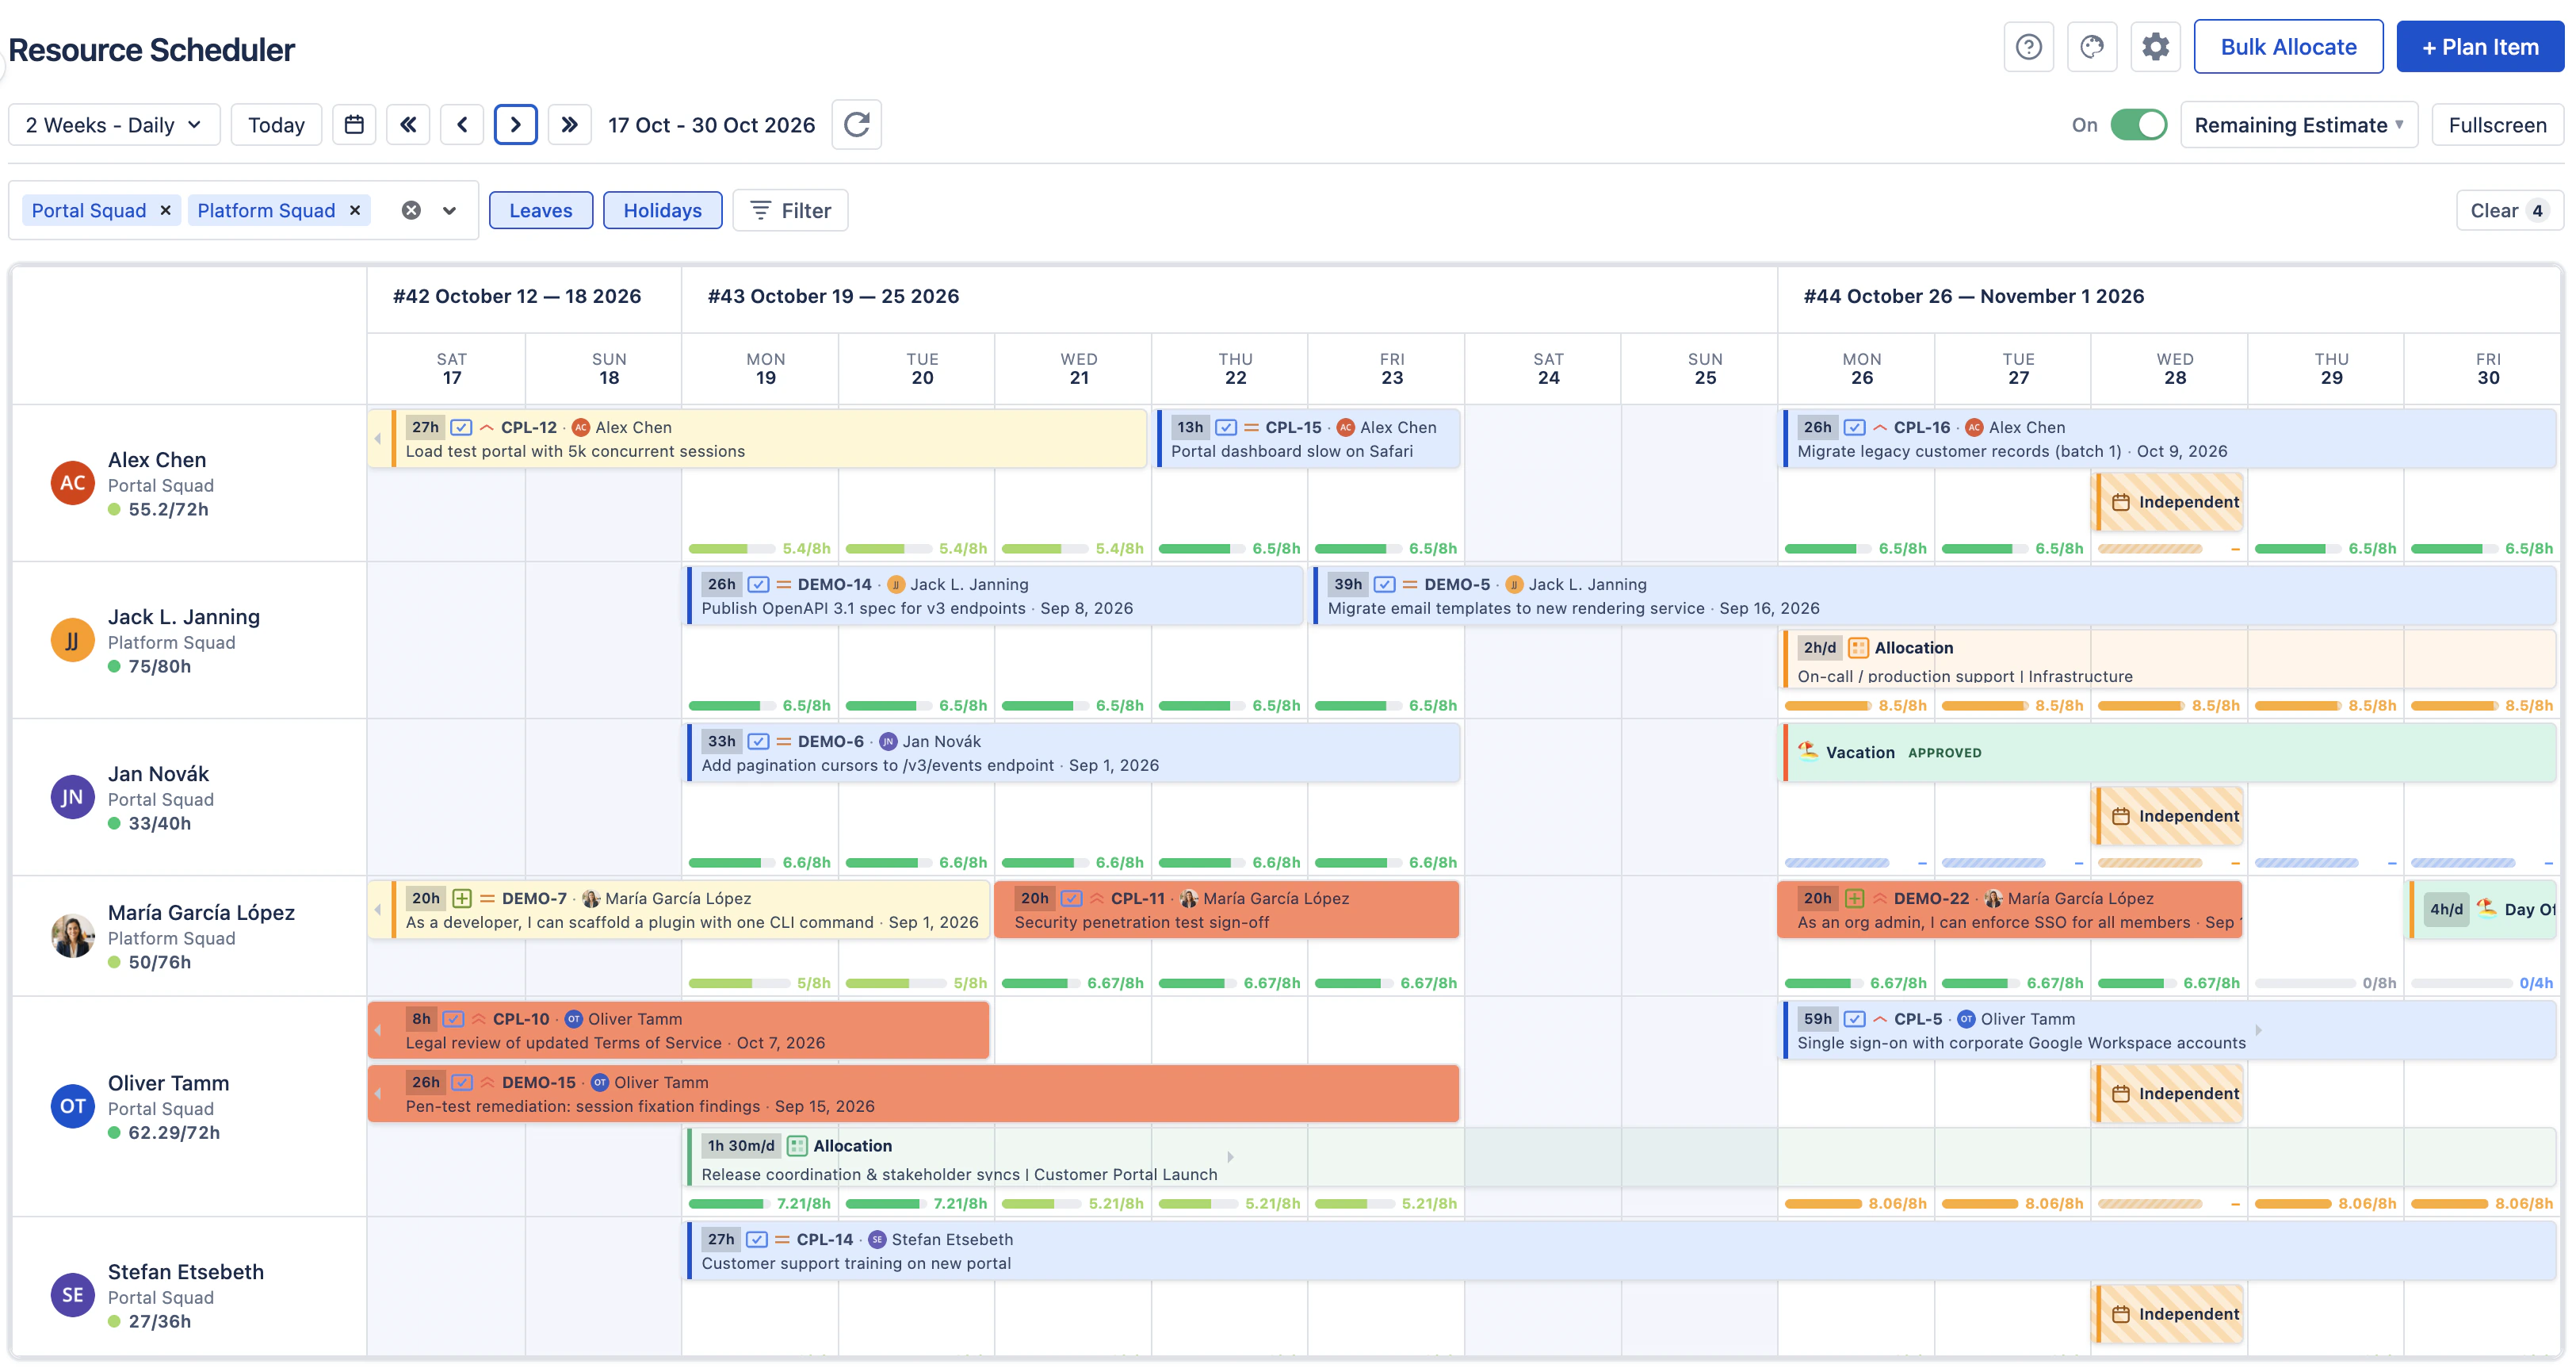
Task: Open the Filter button
Action: click(790, 210)
